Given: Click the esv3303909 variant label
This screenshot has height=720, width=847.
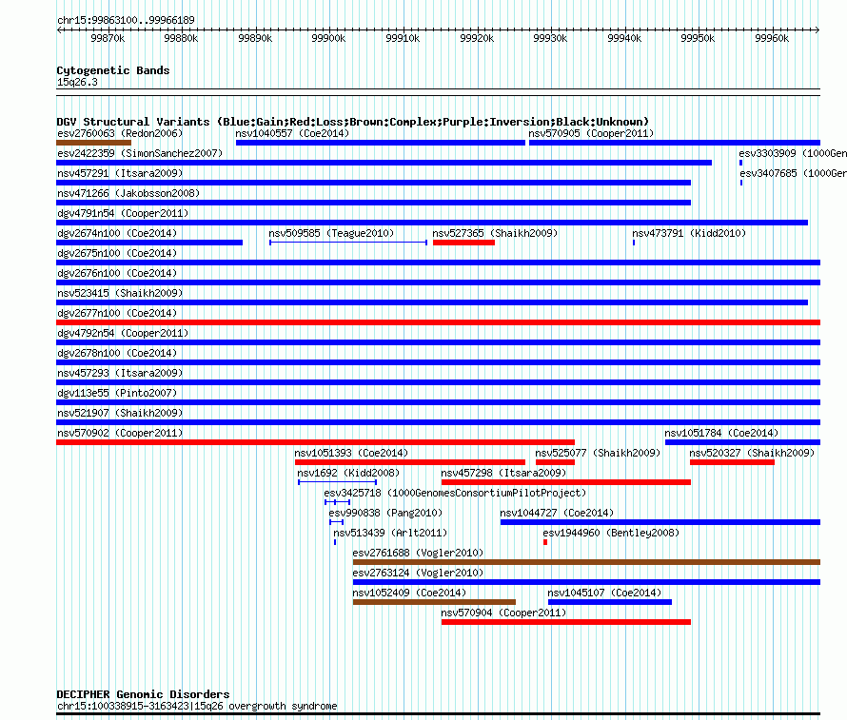Looking at the screenshot, I should click(793, 153).
